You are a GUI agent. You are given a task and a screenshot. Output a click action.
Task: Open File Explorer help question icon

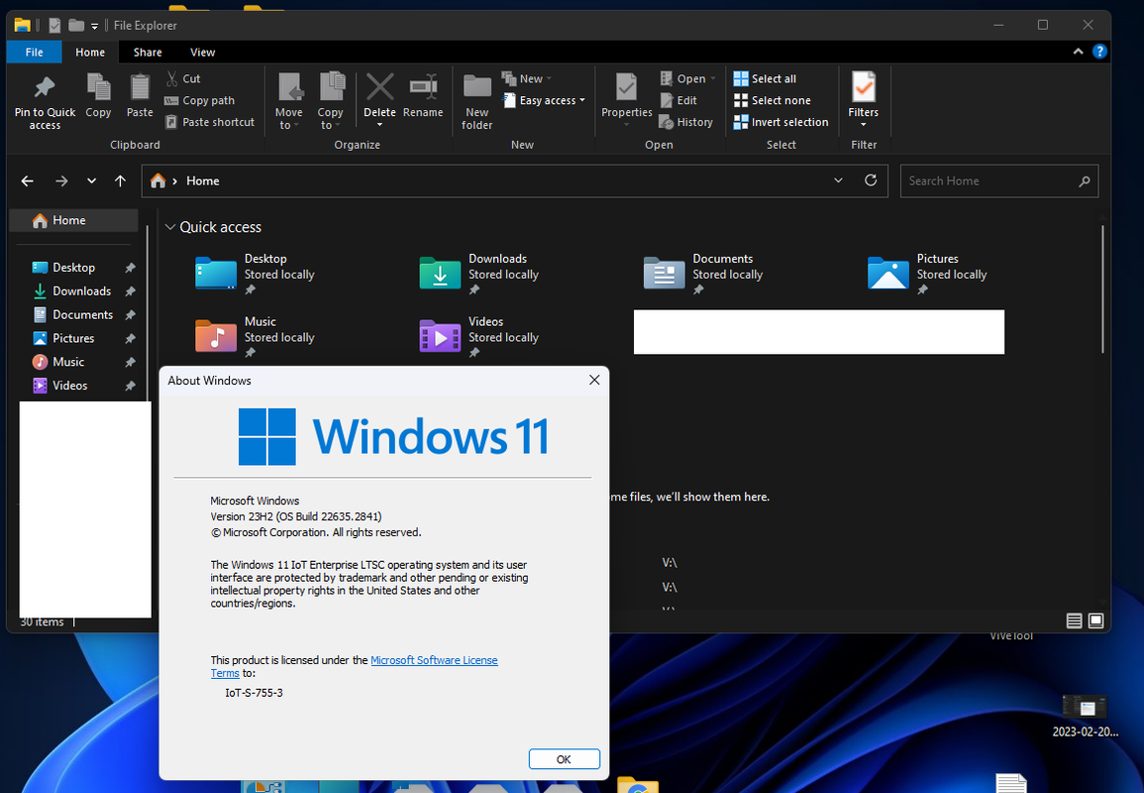pyautogui.click(x=1099, y=52)
